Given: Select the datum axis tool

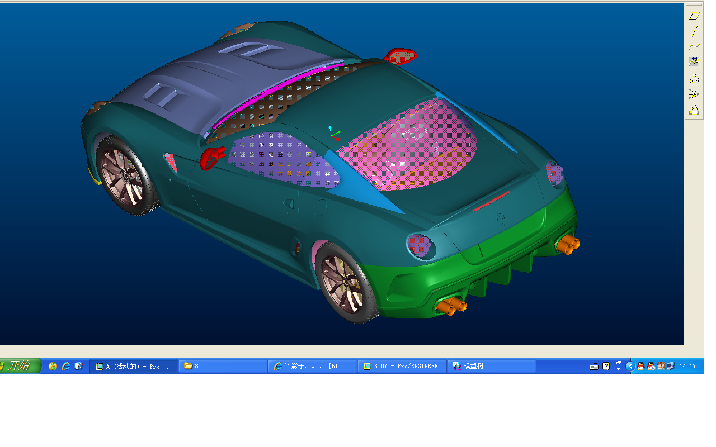Looking at the screenshot, I should coord(694,31).
